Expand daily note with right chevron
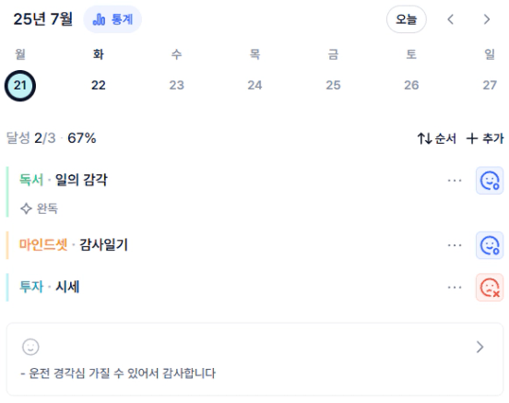The width and height of the screenshot is (509, 403). 479,347
